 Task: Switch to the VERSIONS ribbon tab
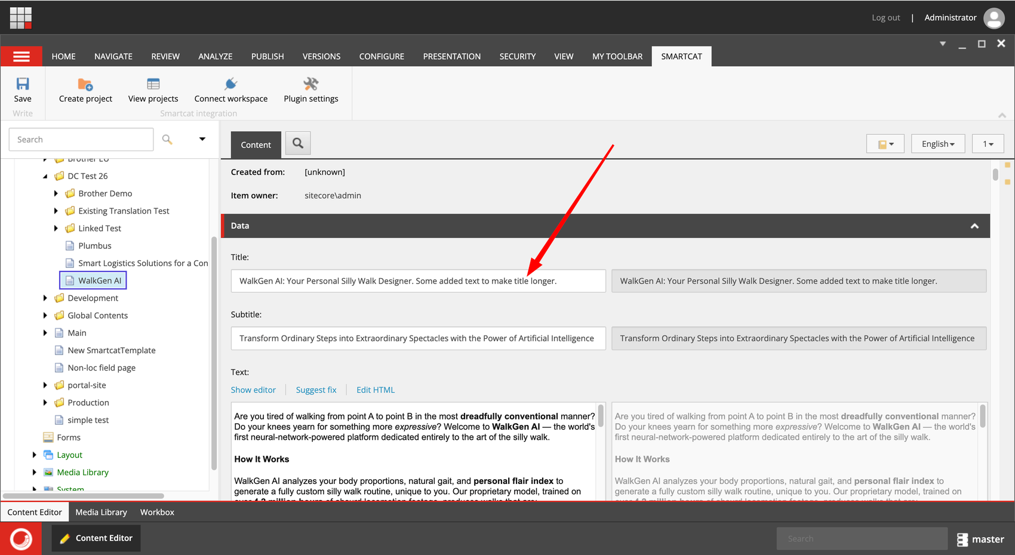321,56
